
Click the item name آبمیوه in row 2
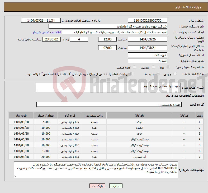tap(140, 128)
